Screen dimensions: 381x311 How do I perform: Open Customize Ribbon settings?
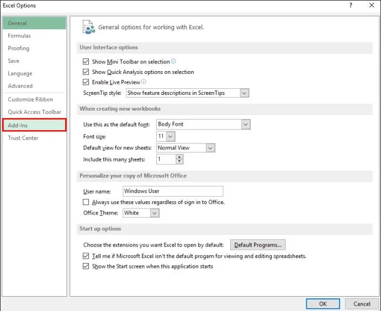[x=34, y=99]
